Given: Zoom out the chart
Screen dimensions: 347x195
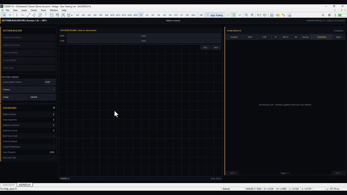Looking at the screenshot, I should [x=246, y=15].
